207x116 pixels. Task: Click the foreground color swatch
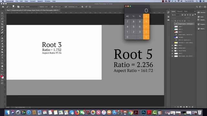coord(1,76)
